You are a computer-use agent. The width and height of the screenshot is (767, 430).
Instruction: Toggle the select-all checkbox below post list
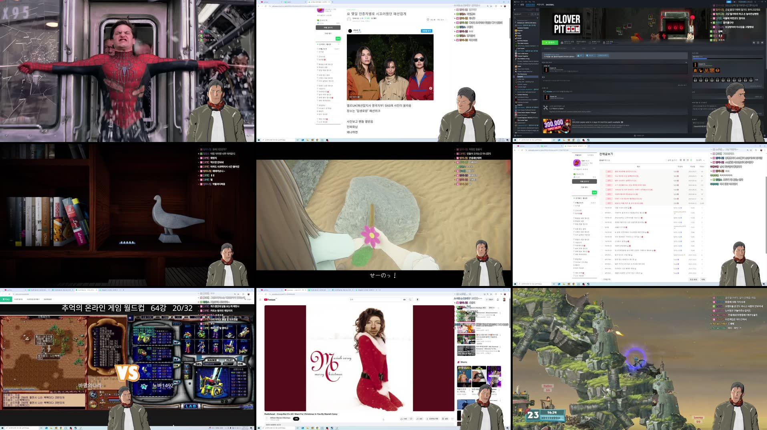601,279
